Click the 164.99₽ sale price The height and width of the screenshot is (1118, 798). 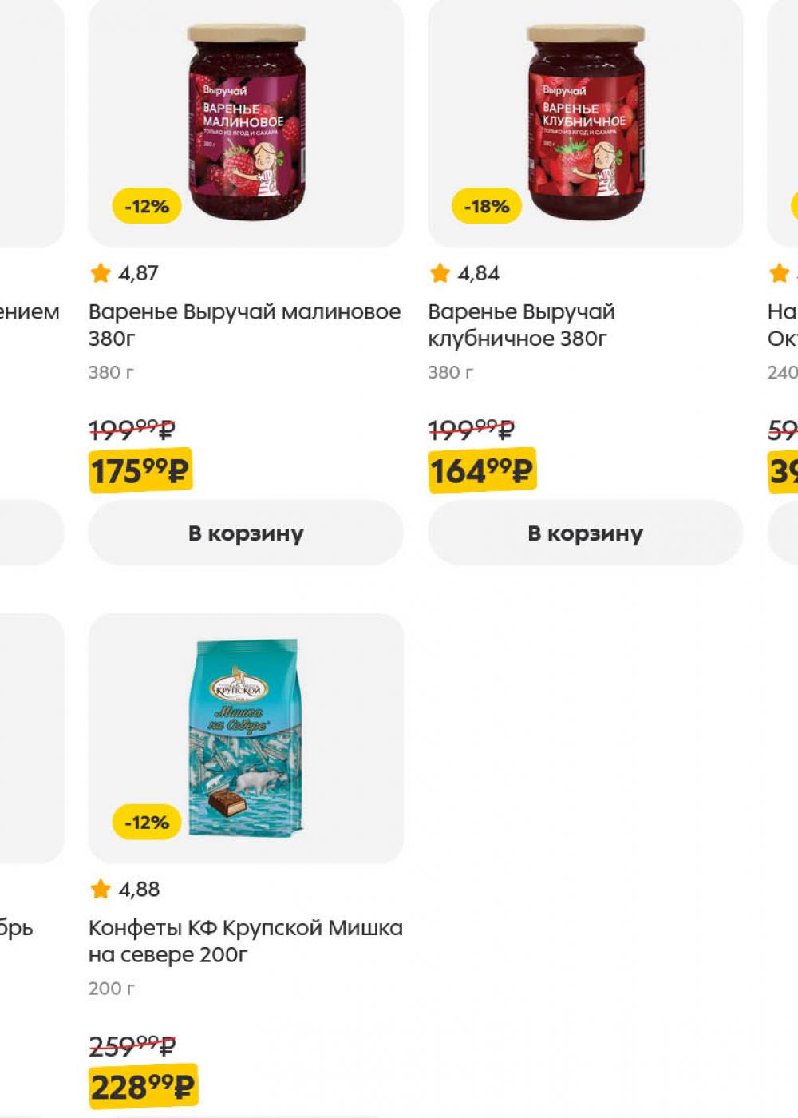pos(481,470)
